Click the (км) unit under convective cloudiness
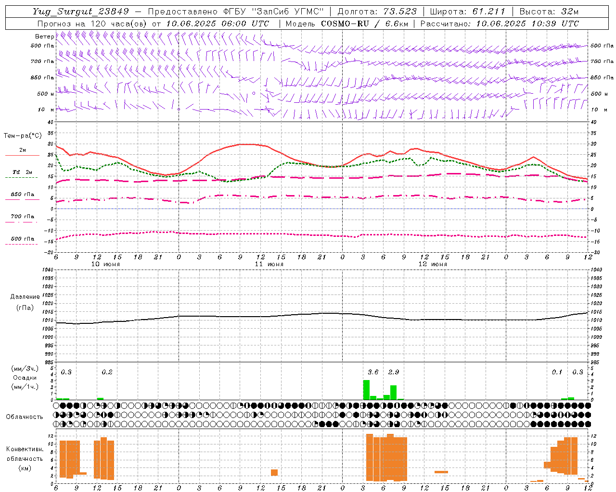This screenshot has width=616, height=492. [x=25, y=468]
